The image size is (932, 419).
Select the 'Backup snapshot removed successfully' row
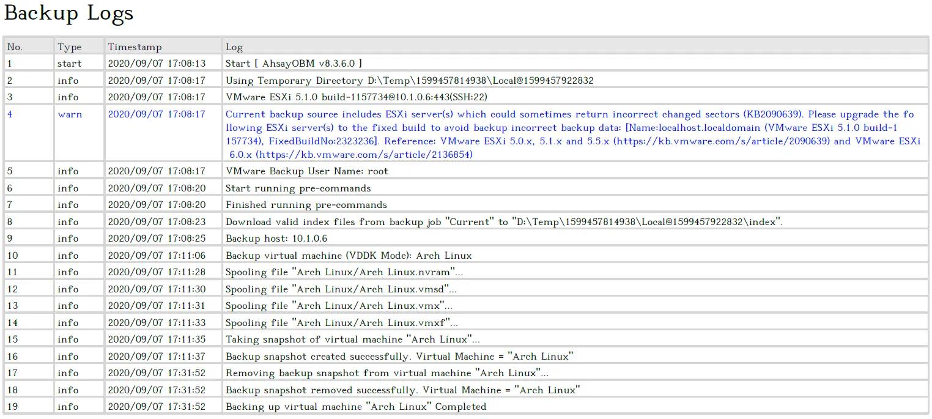[x=402, y=389]
